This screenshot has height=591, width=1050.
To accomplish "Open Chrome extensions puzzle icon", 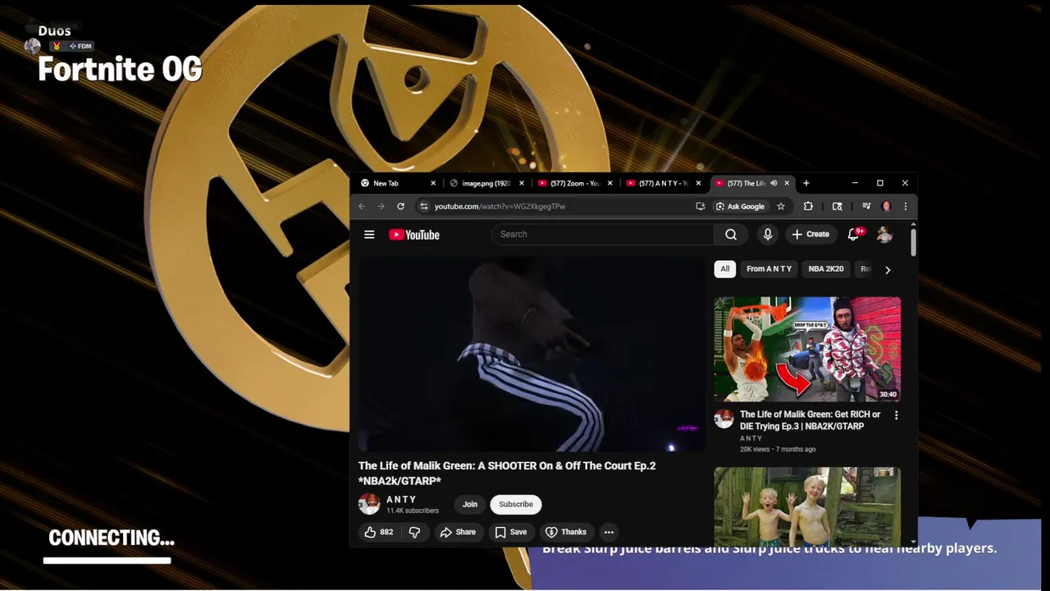I will point(808,206).
